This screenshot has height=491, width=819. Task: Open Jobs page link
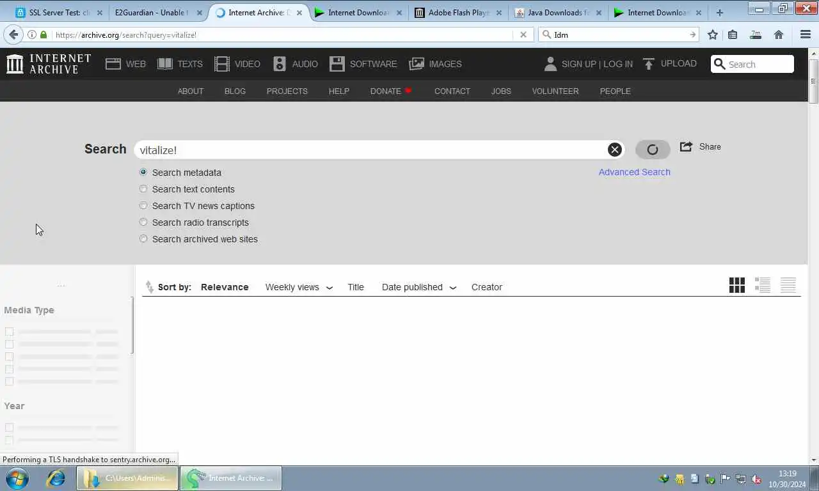point(501,91)
